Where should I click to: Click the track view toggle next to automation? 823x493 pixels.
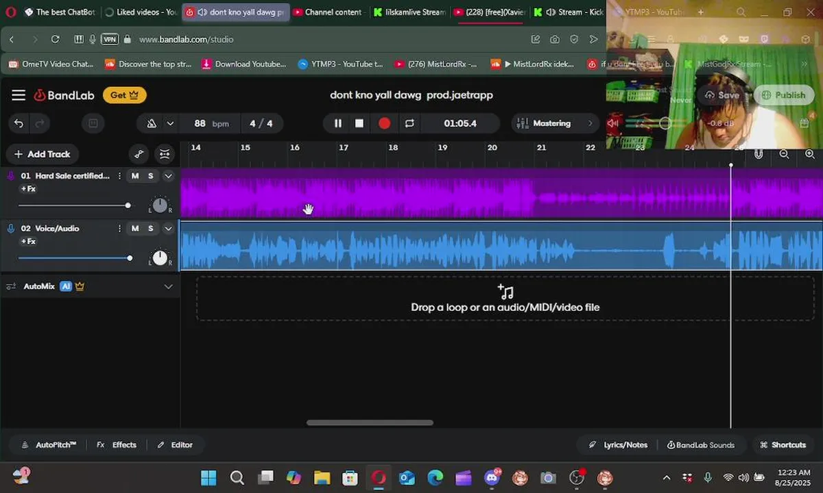(x=165, y=154)
